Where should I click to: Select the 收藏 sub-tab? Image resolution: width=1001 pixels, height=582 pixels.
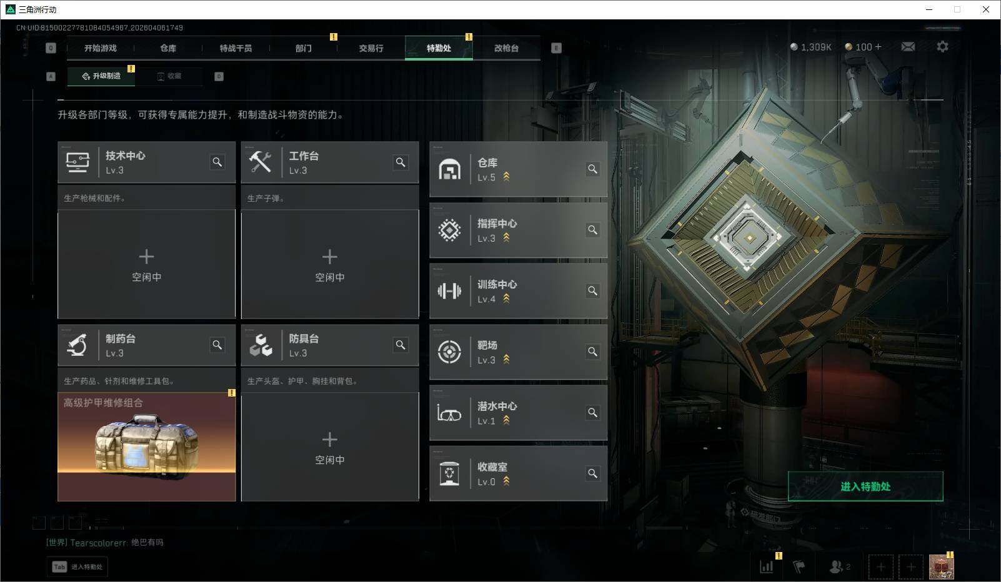(169, 76)
